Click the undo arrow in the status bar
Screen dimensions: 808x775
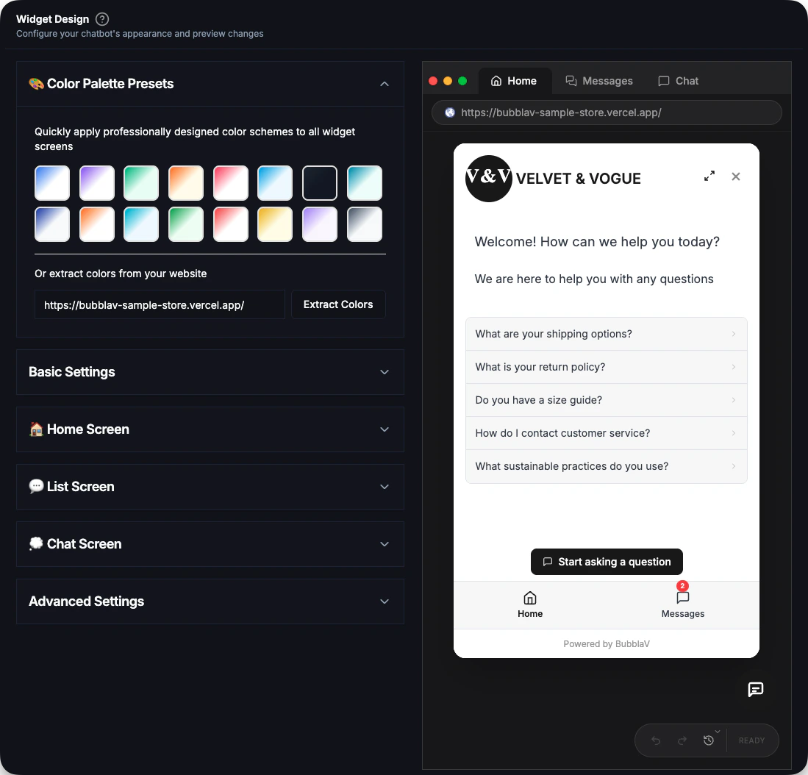(x=656, y=740)
